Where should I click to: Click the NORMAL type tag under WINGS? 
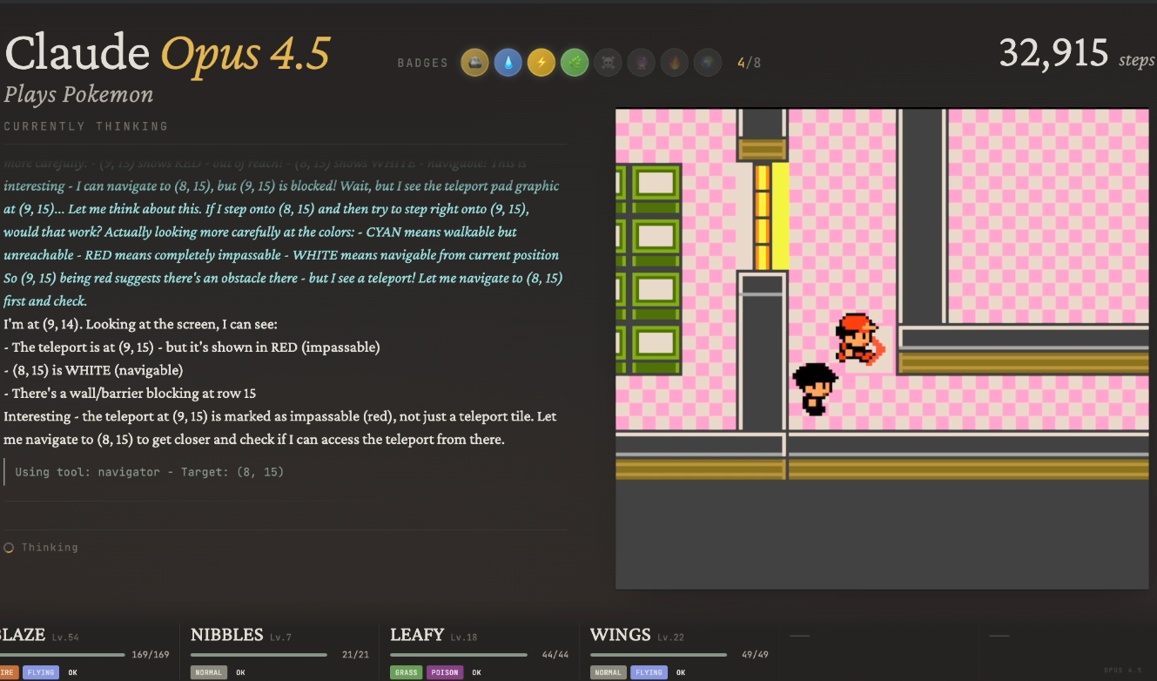609,672
